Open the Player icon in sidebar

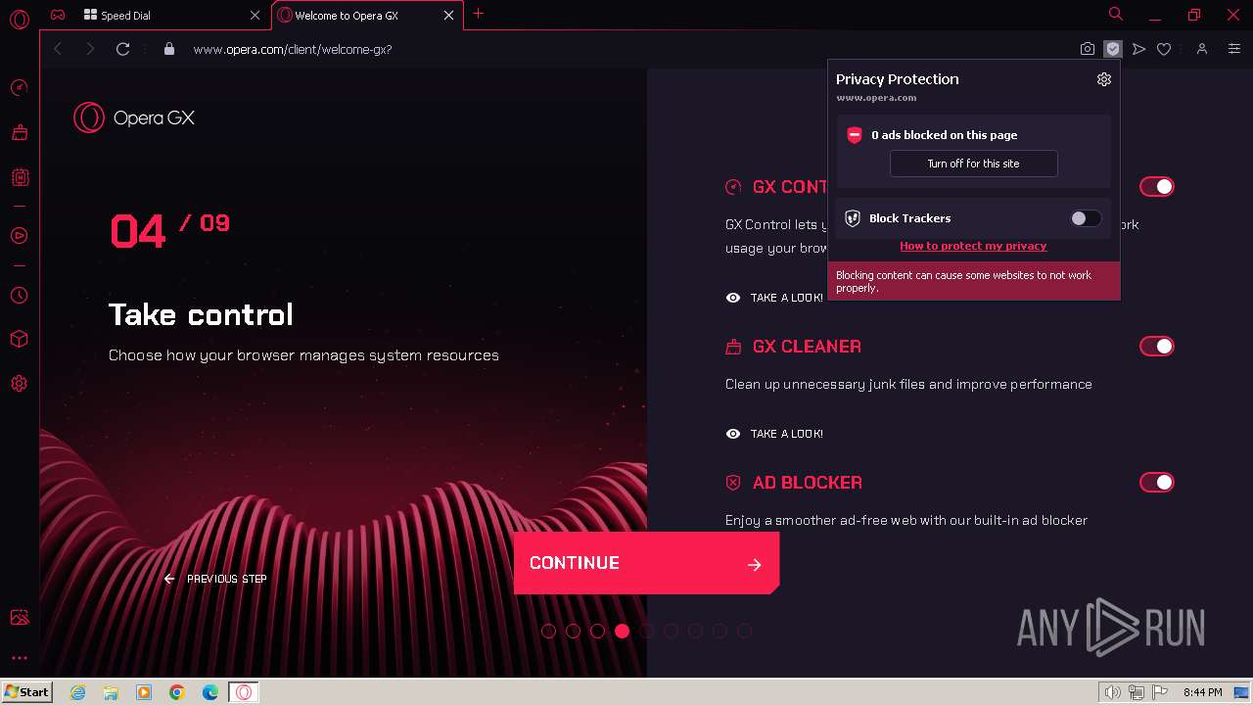pyautogui.click(x=19, y=235)
